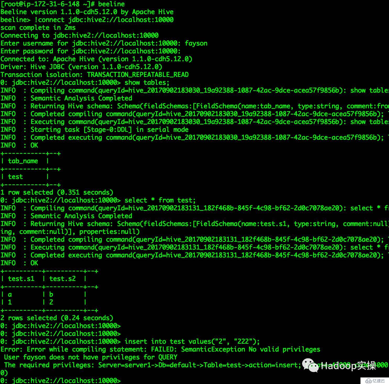
Task: Click the last jdbc:hive2 prompt at bottom
Action: [60, 381]
